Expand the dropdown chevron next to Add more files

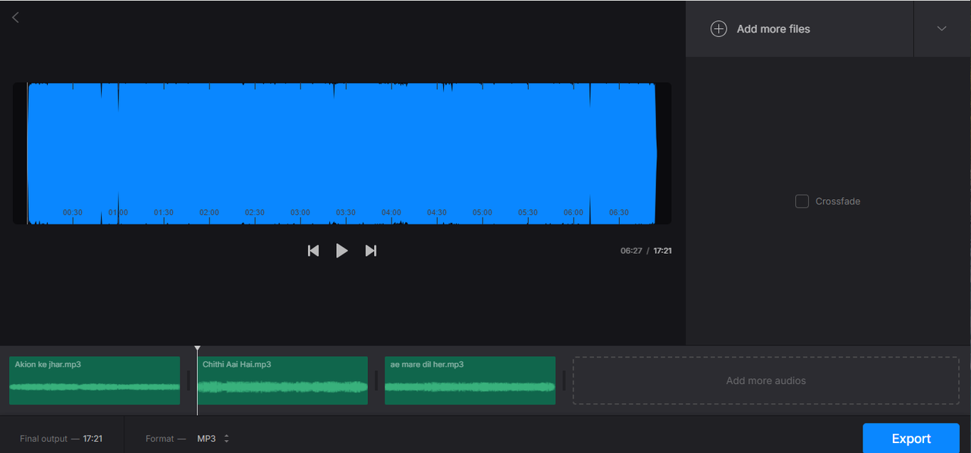click(941, 29)
